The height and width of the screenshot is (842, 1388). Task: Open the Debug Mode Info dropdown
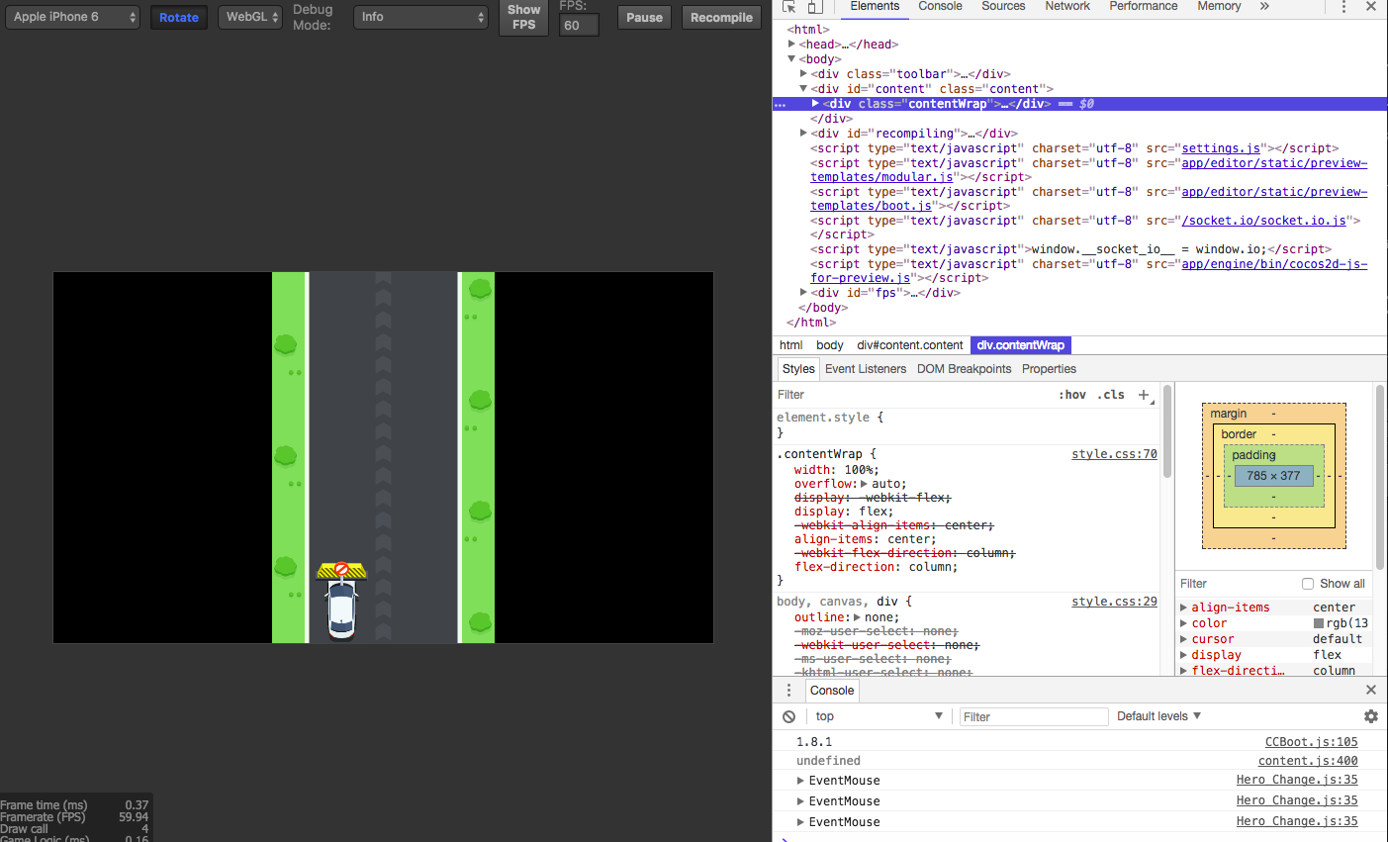pyautogui.click(x=421, y=17)
